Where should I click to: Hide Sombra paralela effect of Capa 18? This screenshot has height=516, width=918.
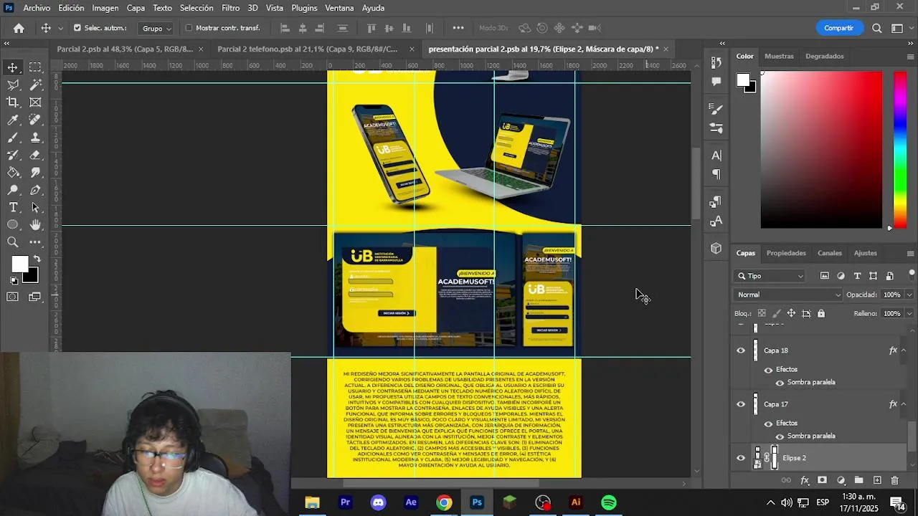tap(780, 383)
